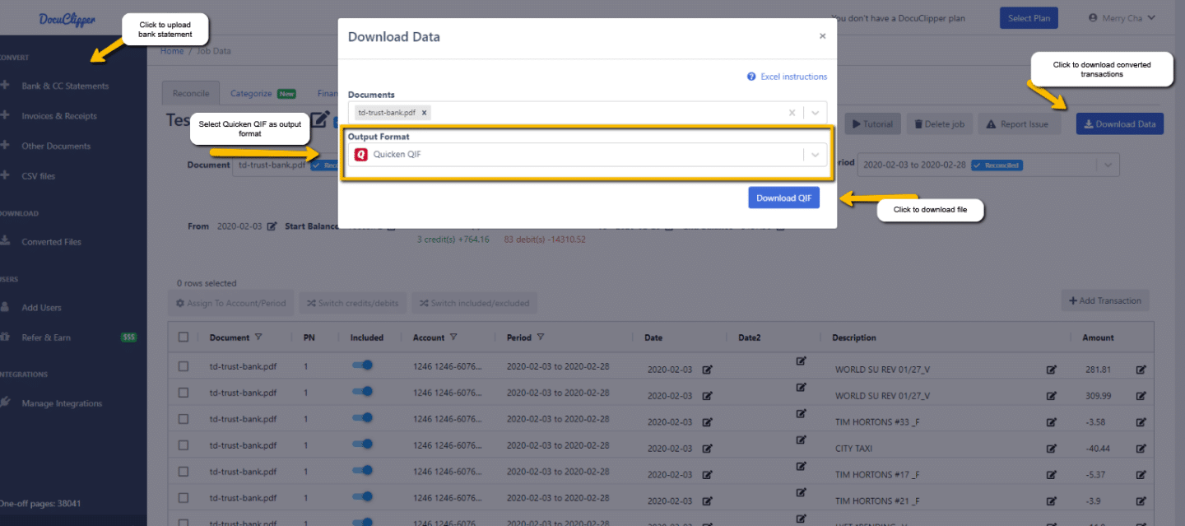Screen dimensions: 1185x526
Task: Click the Select Plan button
Action: click(1029, 18)
